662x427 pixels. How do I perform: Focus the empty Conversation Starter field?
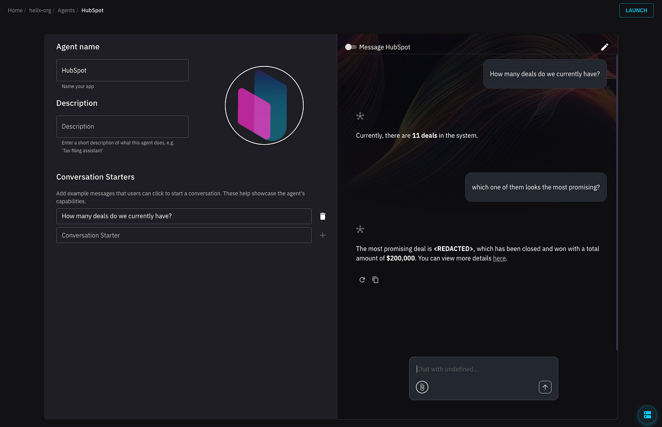pos(184,235)
